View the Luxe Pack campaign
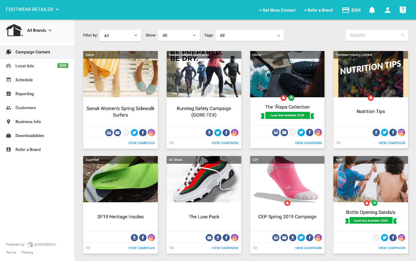 pos(225,248)
